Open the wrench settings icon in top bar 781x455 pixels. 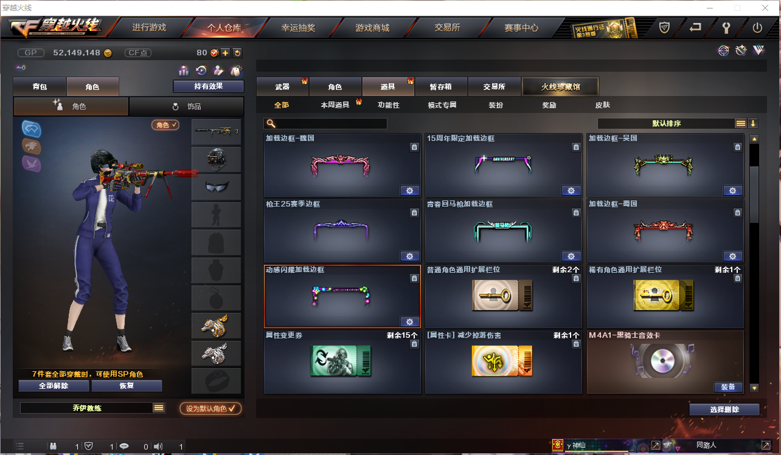click(x=726, y=27)
